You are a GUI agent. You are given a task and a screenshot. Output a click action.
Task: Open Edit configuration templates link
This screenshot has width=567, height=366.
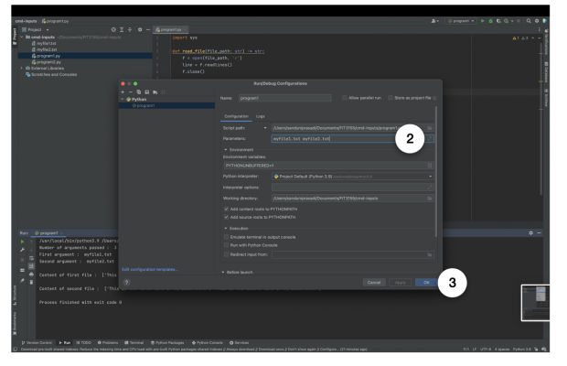[x=150, y=269]
